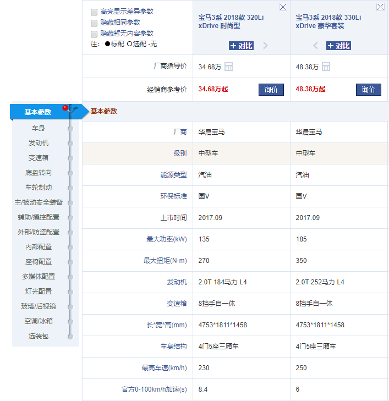Click 能源类型 parameter label

[x=173, y=175]
